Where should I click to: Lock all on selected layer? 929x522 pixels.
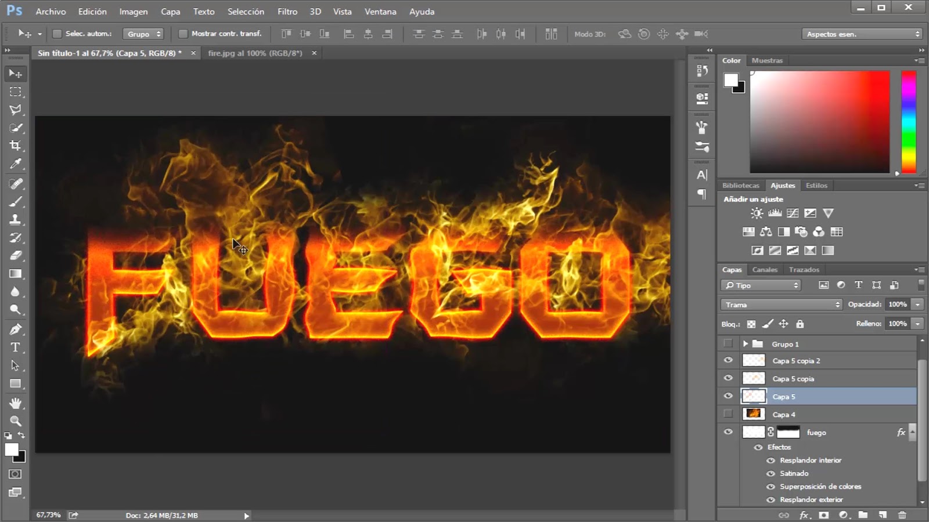(800, 324)
